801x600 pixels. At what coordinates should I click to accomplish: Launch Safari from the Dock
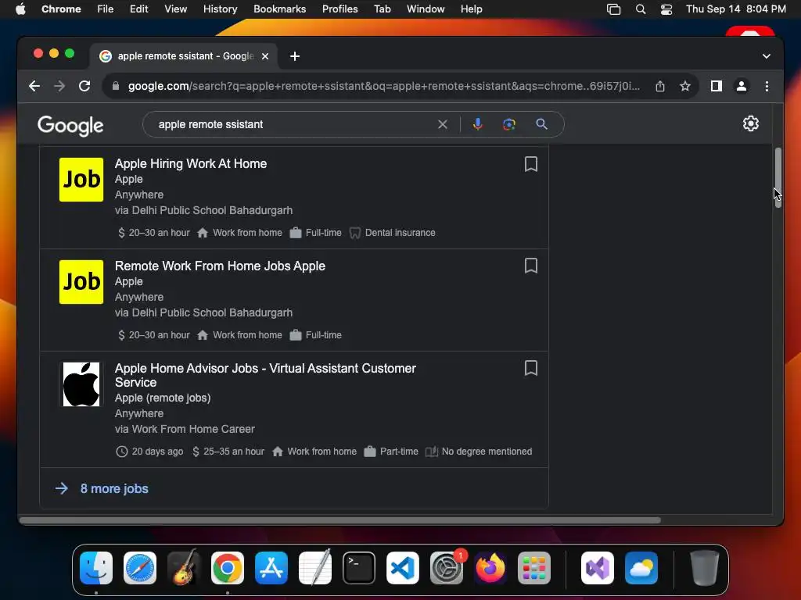tap(140, 568)
